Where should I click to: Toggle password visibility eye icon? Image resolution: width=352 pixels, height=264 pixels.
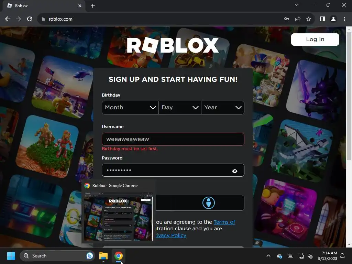point(234,171)
